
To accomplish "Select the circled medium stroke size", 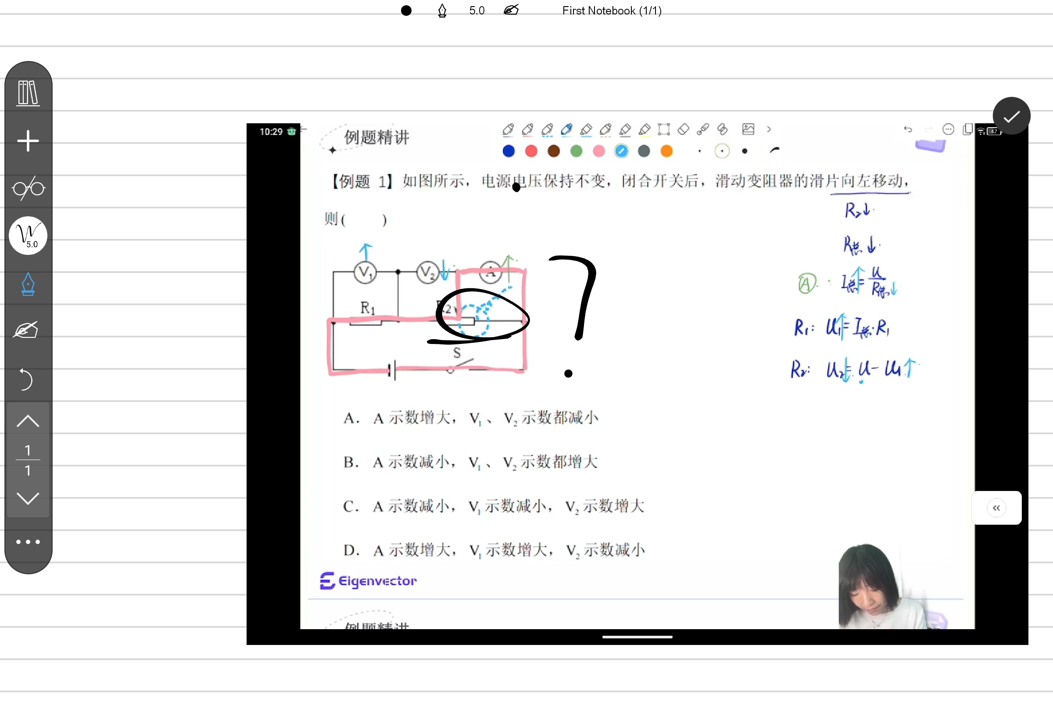I will point(722,151).
